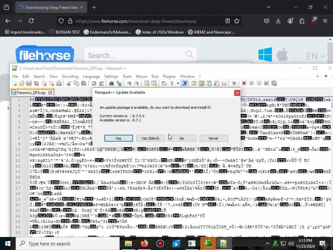Open Firefox hamburger application menu
The width and height of the screenshot is (333, 250).
click(x=325, y=21)
